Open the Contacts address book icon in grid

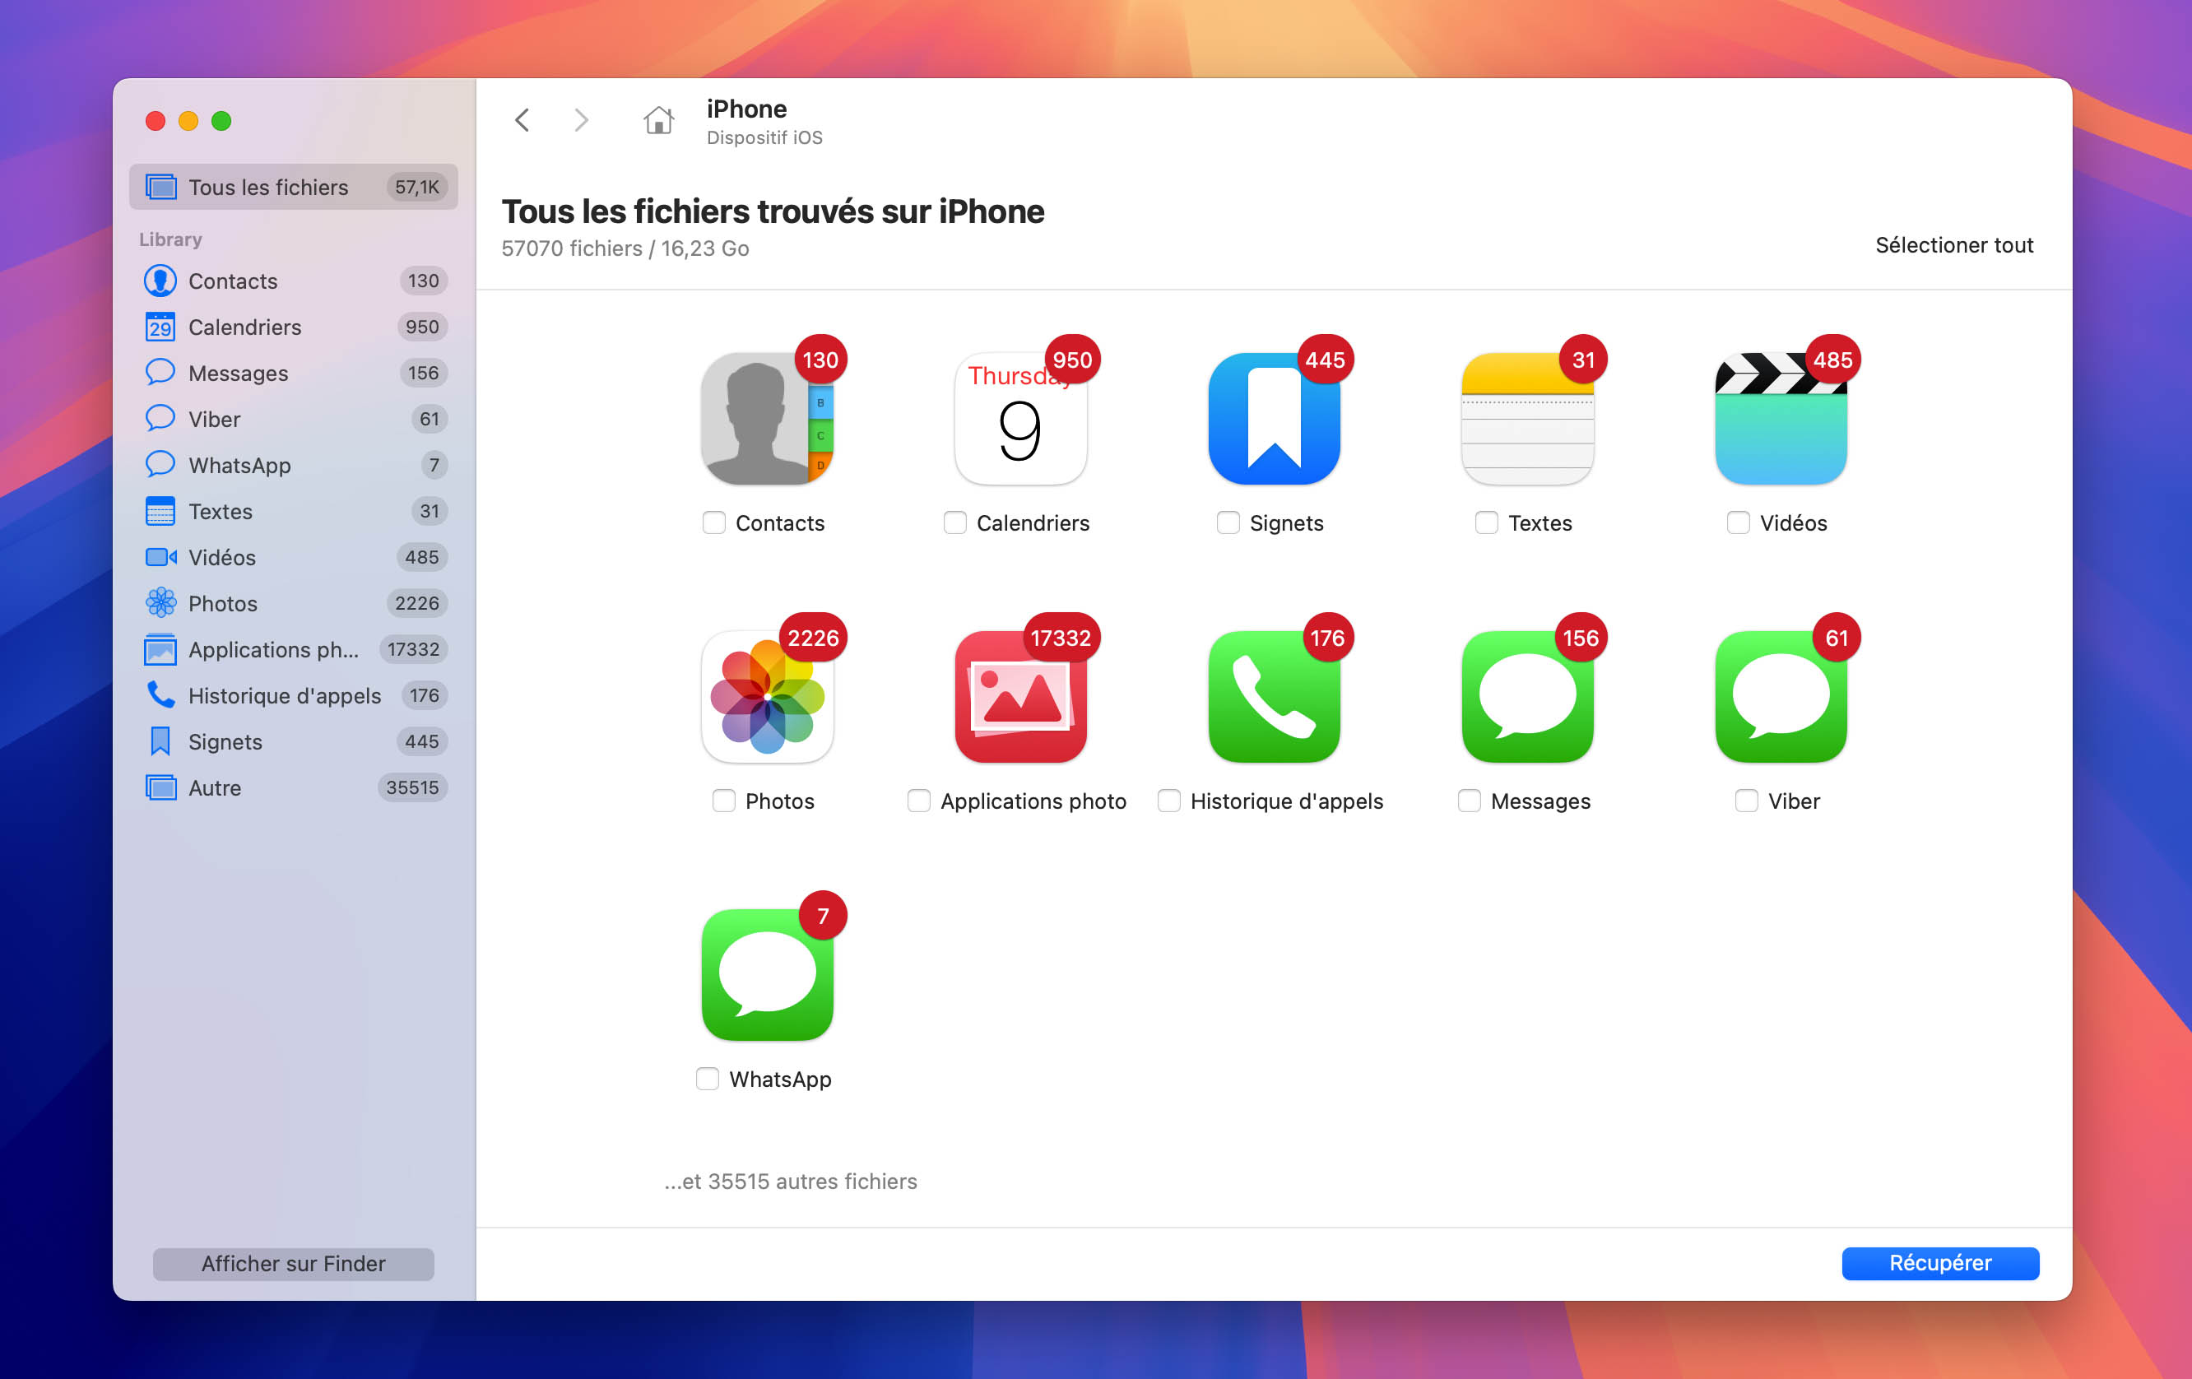tap(768, 419)
